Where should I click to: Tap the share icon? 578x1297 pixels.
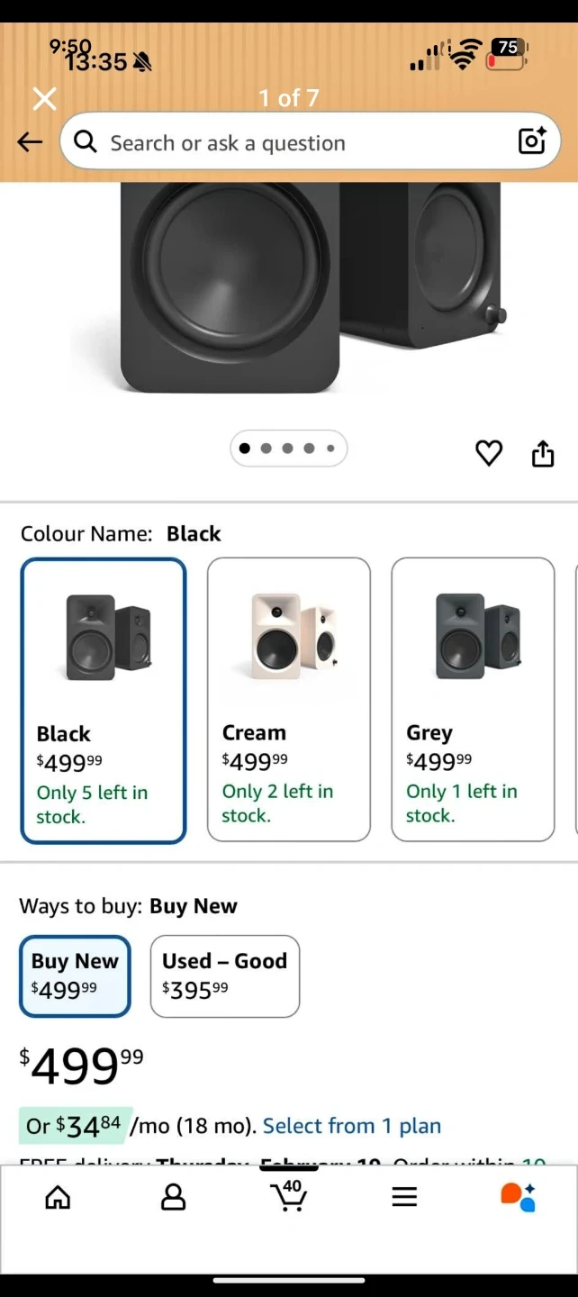(543, 453)
